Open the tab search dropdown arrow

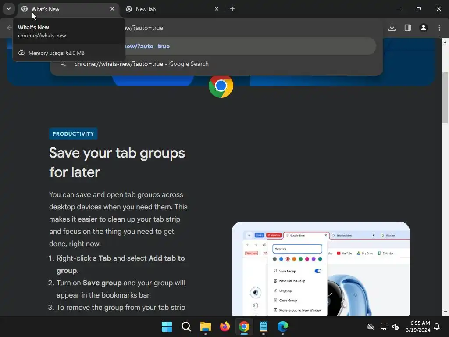(9, 9)
